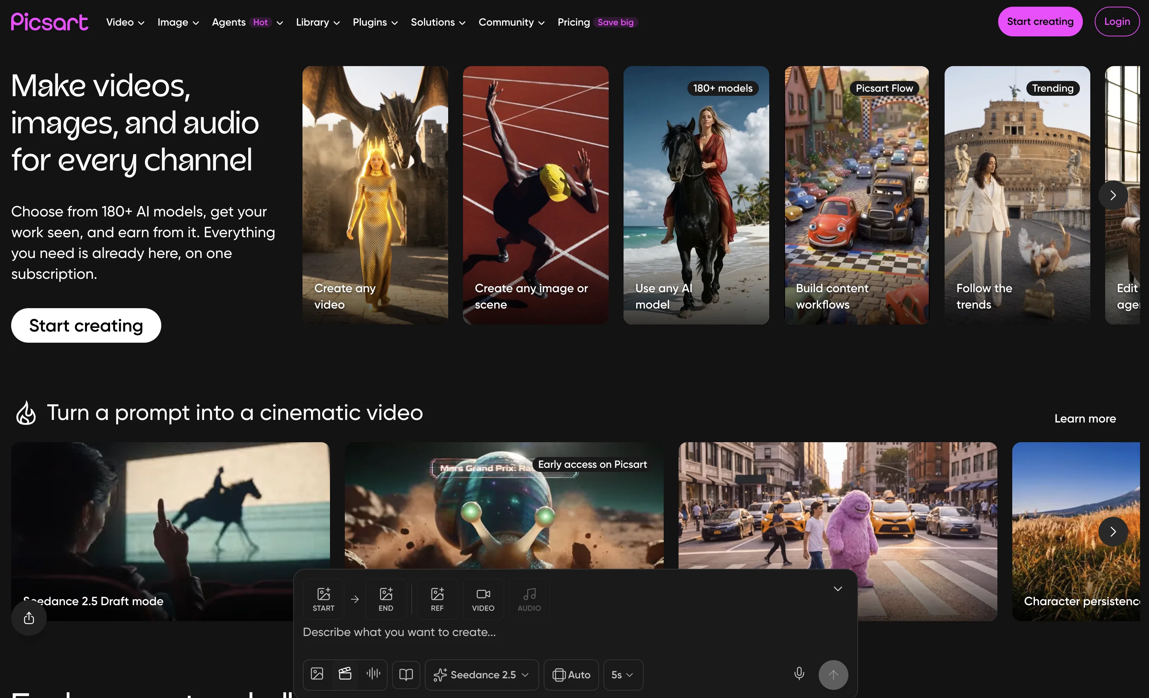Add a VIDEO input

point(483,599)
